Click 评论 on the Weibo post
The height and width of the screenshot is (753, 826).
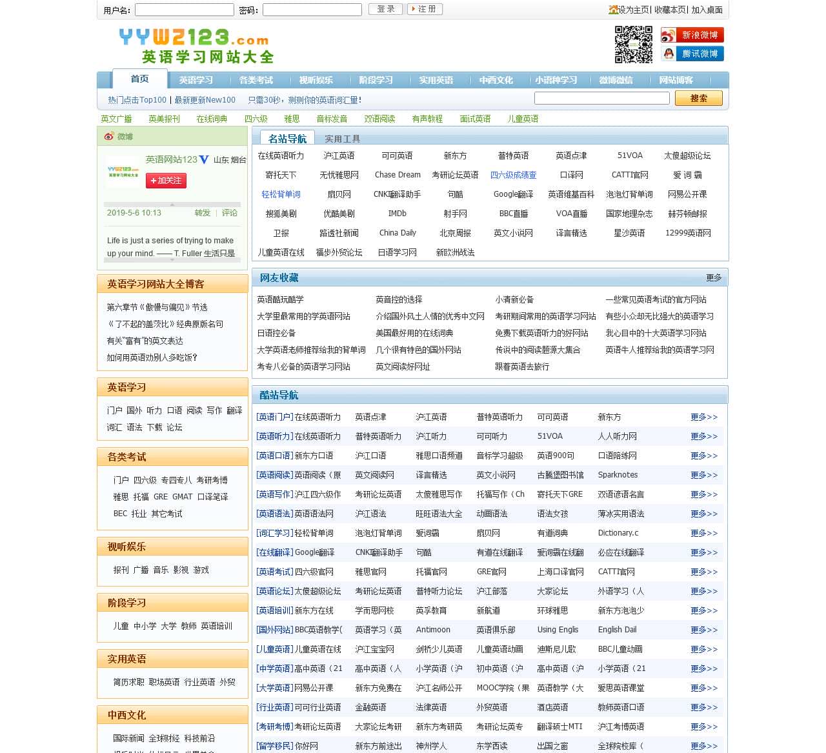click(x=230, y=213)
